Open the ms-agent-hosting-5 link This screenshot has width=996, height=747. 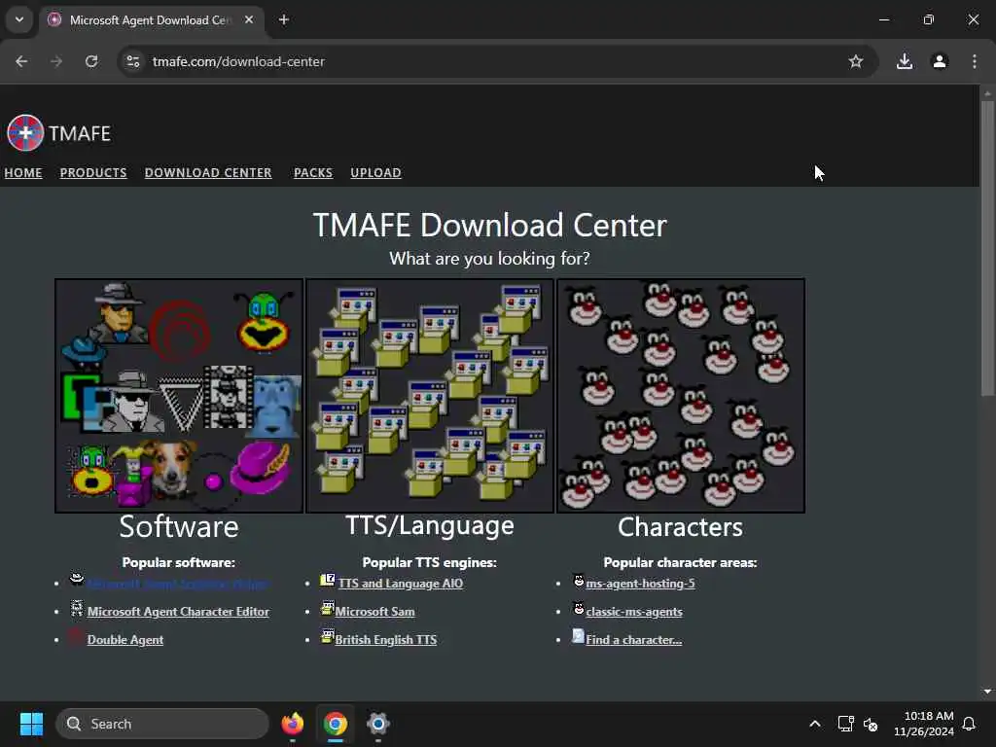pos(640,584)
